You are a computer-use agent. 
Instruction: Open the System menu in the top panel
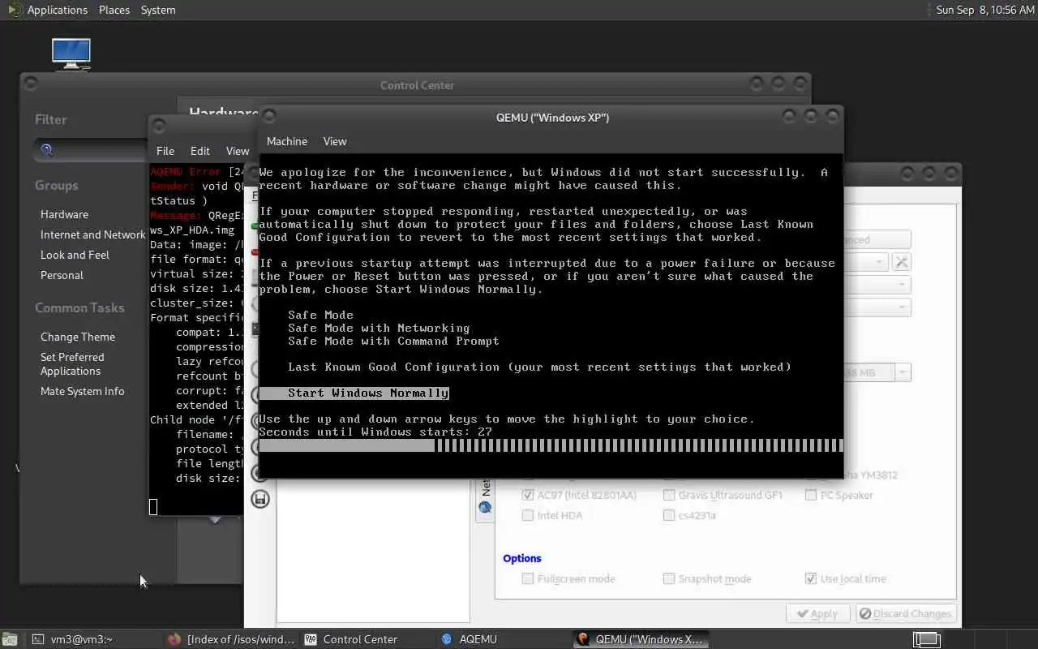158,10
